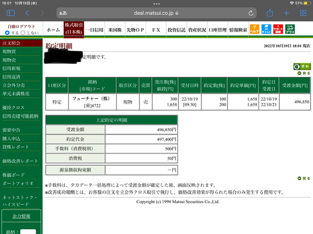Click the [東]4722 stock code
313x234 pixels.
(92, 105)
